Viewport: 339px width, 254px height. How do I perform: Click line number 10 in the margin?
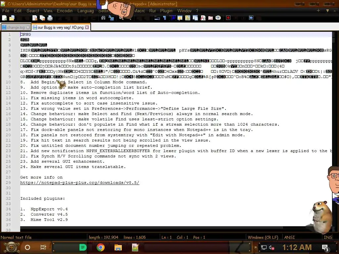pos(8,82)
